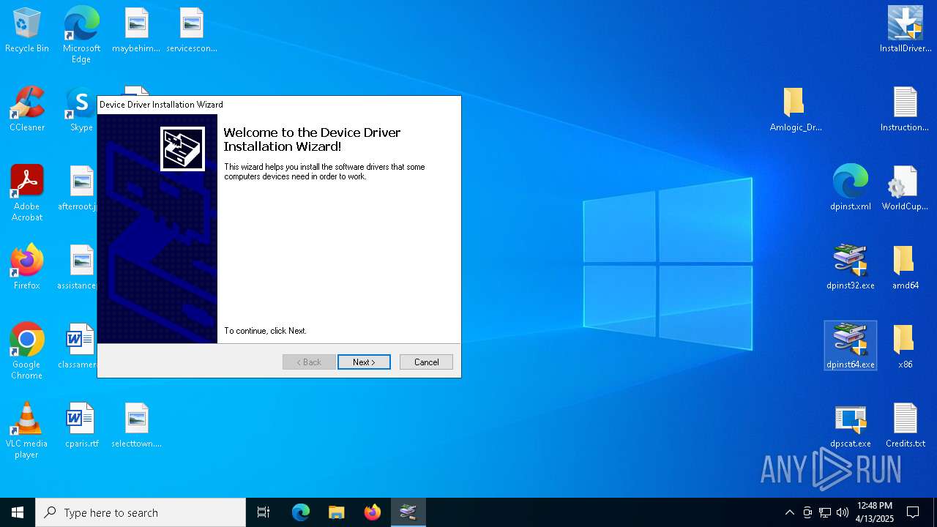Select the cparis.rtf document icon
The width and height of the screenshot is (937, 527).
coord(81,426)
